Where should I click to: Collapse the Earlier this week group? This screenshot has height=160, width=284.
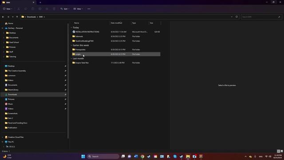coord(71,45)
